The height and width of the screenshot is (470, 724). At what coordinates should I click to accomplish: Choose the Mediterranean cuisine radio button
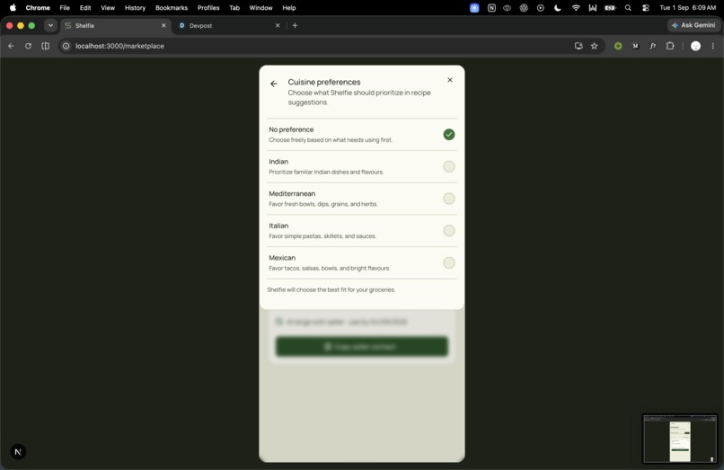[x=449, y=199]
